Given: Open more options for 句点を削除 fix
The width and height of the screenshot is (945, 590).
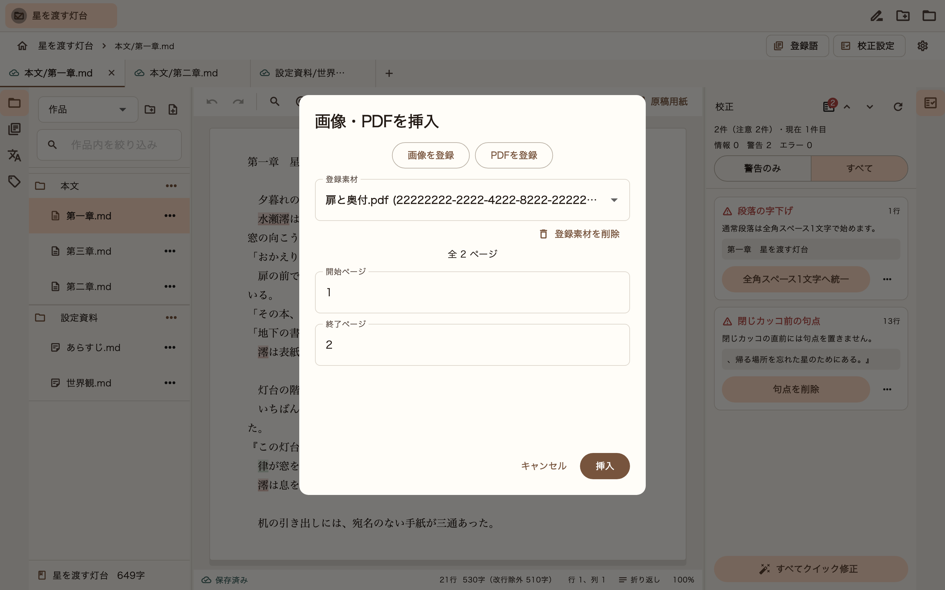Looking at the screenshot, I should click(887, 389).
